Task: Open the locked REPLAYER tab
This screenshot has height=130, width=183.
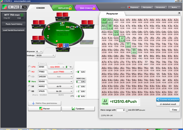Action: click(x=63, y=8)
